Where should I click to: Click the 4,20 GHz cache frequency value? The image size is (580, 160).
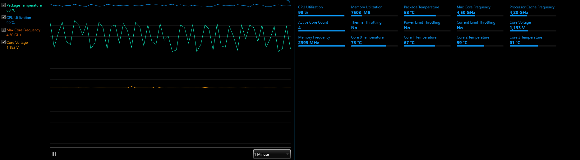click(x=518, y=13)
